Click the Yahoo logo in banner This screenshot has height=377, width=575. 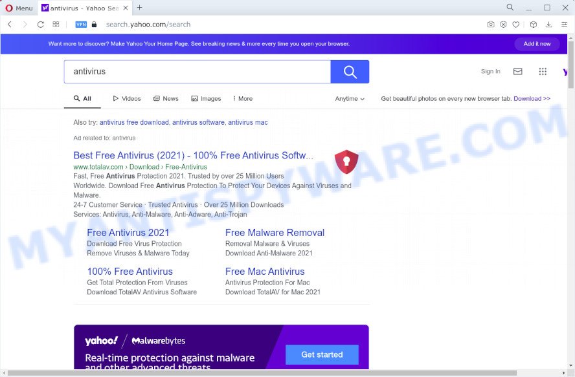[101, 341]
